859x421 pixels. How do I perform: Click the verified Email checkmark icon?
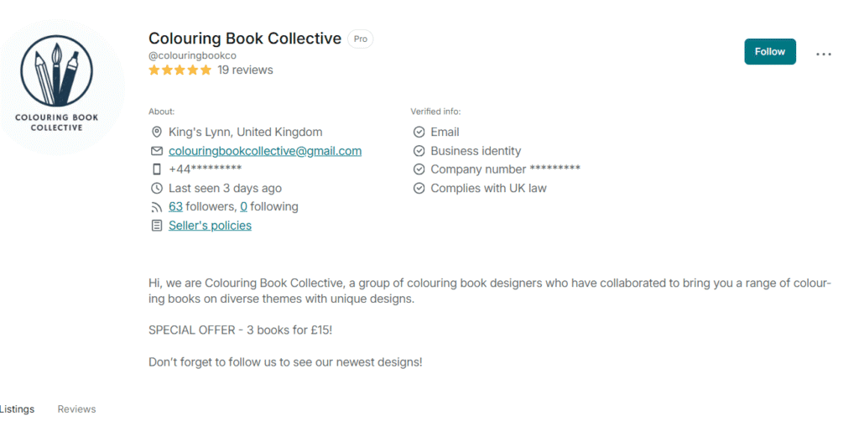click(x=419, y=133)
